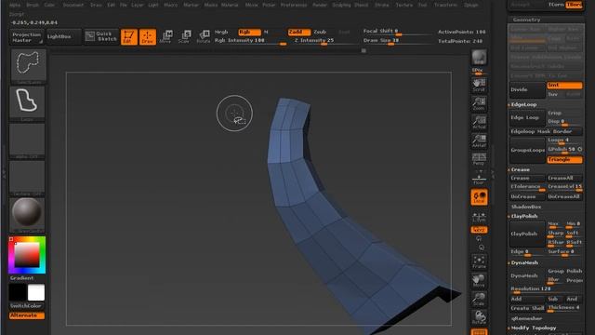Select the Rotate transform tool in top shelf
Image resolution: width=595 pixels, height=335 pixels.
[204, 37]
